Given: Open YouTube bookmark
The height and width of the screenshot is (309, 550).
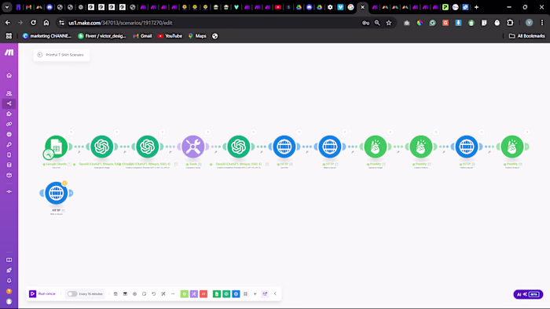Looking at the screenshot, I should pyautogui.click(x=170, y=36).
